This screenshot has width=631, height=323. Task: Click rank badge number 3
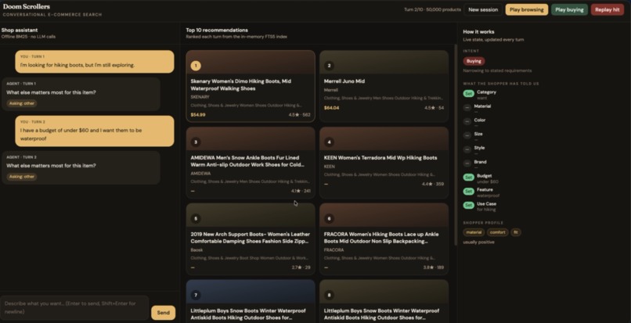[x=196, y=142]
